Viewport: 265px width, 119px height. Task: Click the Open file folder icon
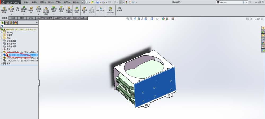[92, 2]
